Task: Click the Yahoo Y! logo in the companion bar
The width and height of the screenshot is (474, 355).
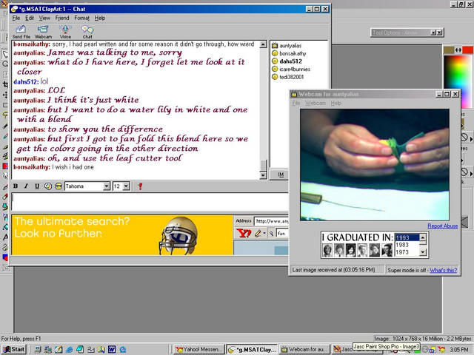Action: click(244, 233)
